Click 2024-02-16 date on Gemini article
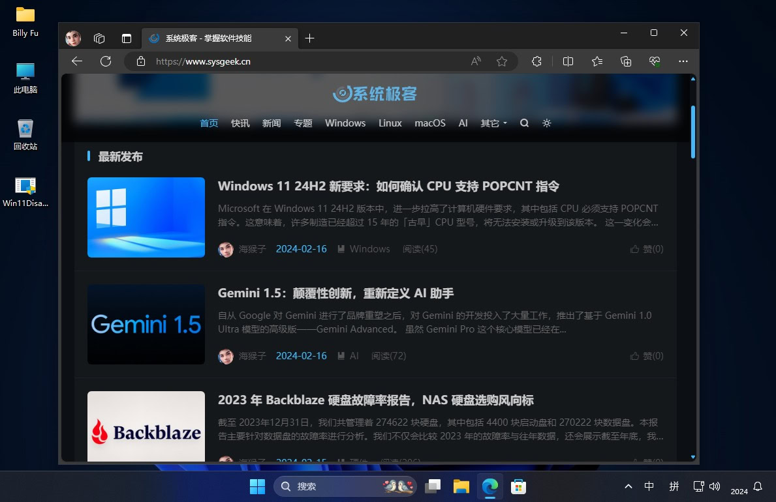The image size is (776, 502). tap(302, 355)
